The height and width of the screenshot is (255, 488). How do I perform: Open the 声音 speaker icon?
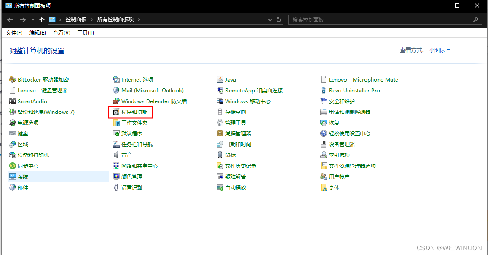pyautogui.click(x=116, y=155)
